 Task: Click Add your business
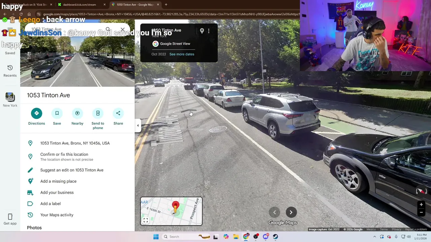(x=77, y=193)
